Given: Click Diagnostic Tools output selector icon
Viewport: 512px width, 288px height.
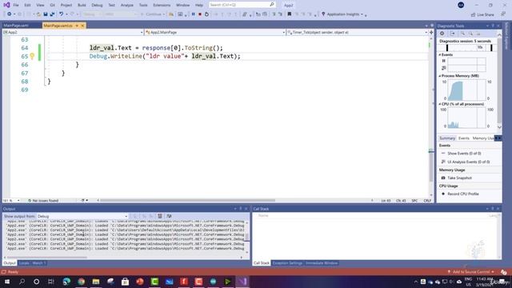Looking at the screenshot, I should [452, 34].
